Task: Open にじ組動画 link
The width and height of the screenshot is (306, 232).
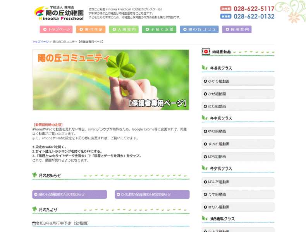Action: coord(238,106)
